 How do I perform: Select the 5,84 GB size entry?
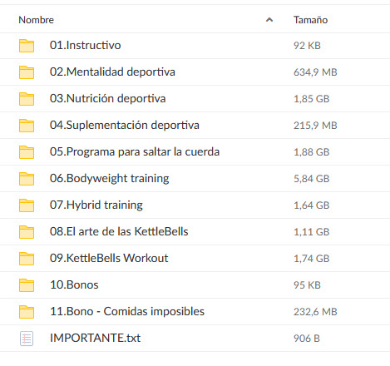pyautogui.click(x=312, y=179)
